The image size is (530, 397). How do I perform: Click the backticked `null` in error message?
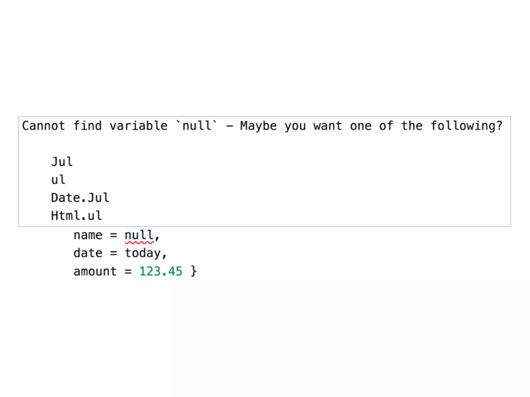coord(197,126)
